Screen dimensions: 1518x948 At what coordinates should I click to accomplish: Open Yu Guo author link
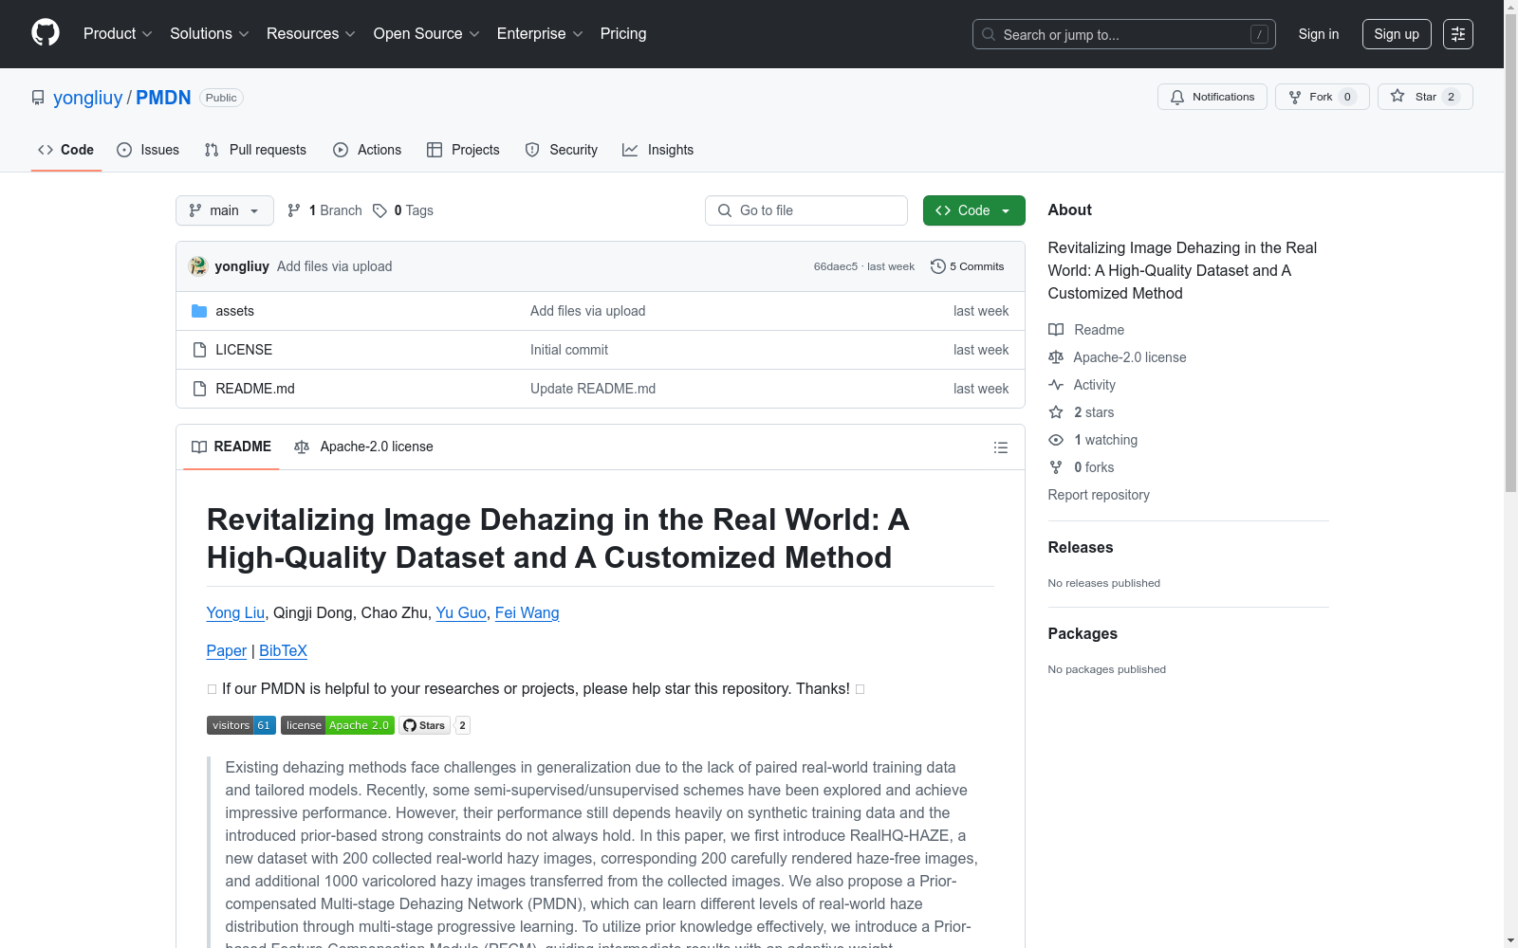461,612
